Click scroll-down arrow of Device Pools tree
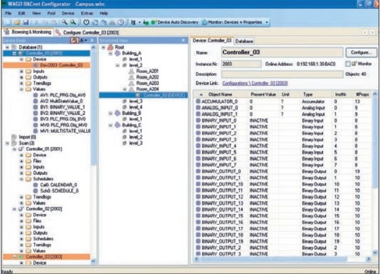This screenshot has width=380, height=274. click(x=93, y=261)
